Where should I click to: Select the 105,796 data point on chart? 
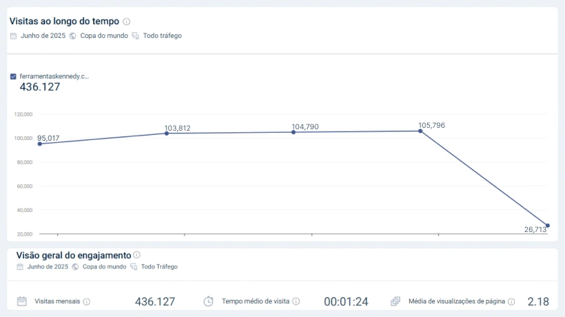tap(420, 131)
